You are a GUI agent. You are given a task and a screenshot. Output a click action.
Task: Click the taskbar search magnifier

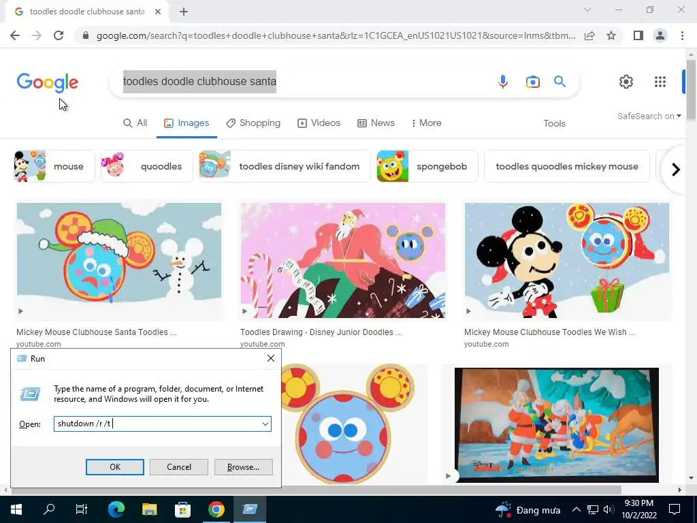click(49, 509)
